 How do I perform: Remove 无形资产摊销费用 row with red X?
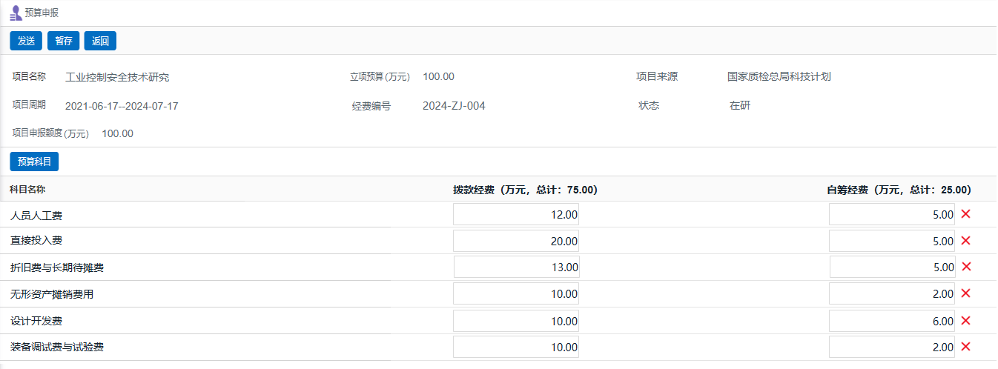965,293
